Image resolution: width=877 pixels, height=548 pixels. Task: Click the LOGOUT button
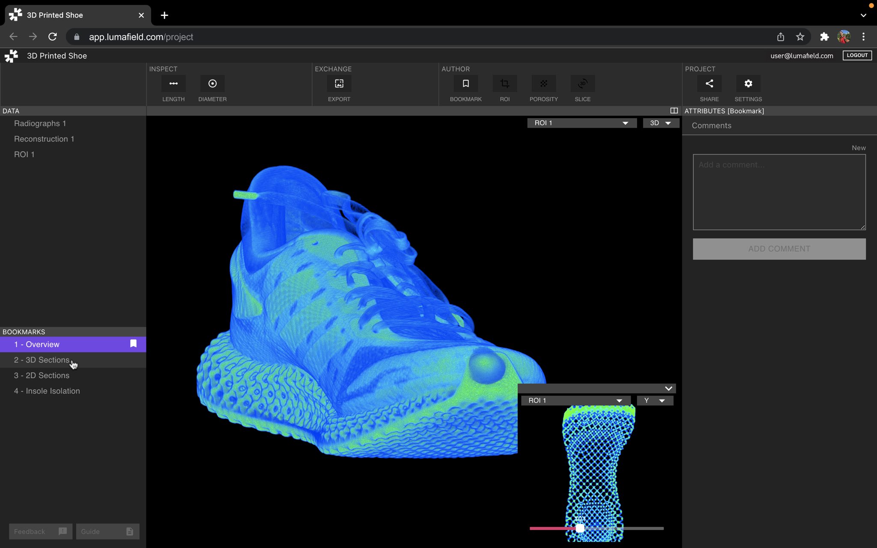[x=857, y=55]
